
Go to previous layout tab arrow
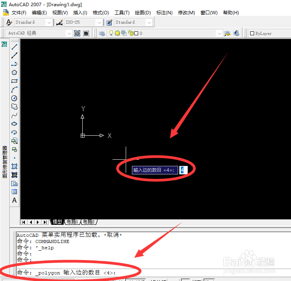31,222
